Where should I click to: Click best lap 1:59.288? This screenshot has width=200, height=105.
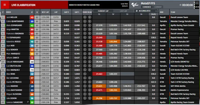point(45,17)
